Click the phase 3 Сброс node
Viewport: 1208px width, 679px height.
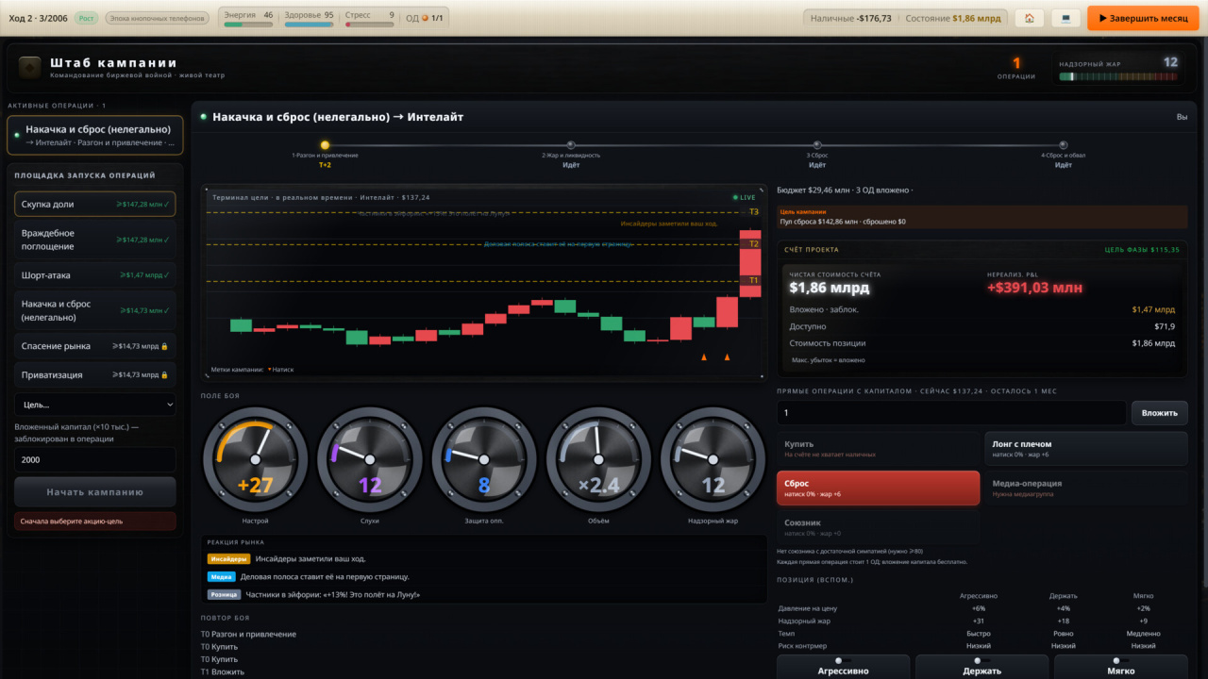tap(817, 144)
